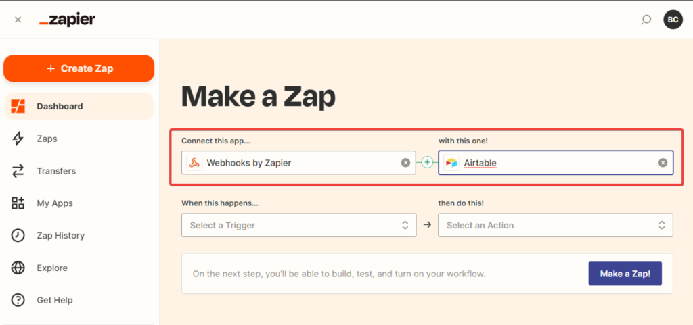Click the 'When this happens...' label
The height and width of the screenshot is (325, 693).
click(x=220, y=203)
